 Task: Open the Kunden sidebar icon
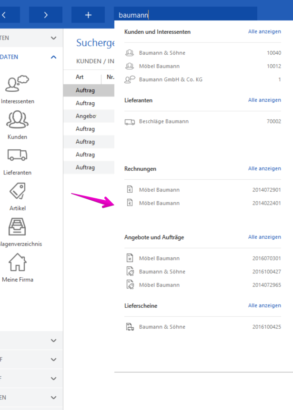(x=17, y=119)
